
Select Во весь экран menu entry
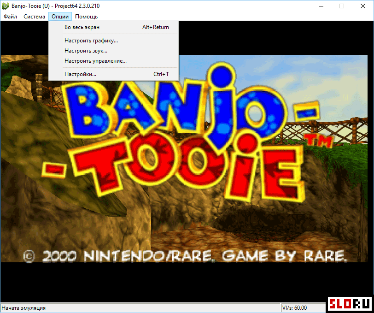[x=113, y=27]
